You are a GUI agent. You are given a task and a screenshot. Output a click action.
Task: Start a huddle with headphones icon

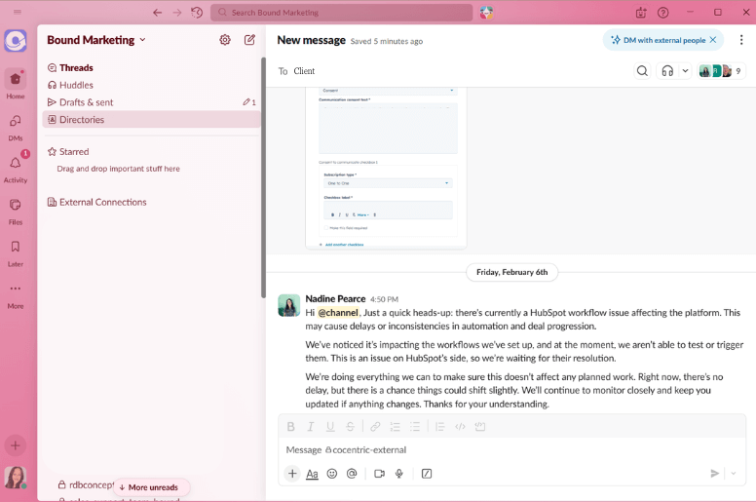(667, 70)
